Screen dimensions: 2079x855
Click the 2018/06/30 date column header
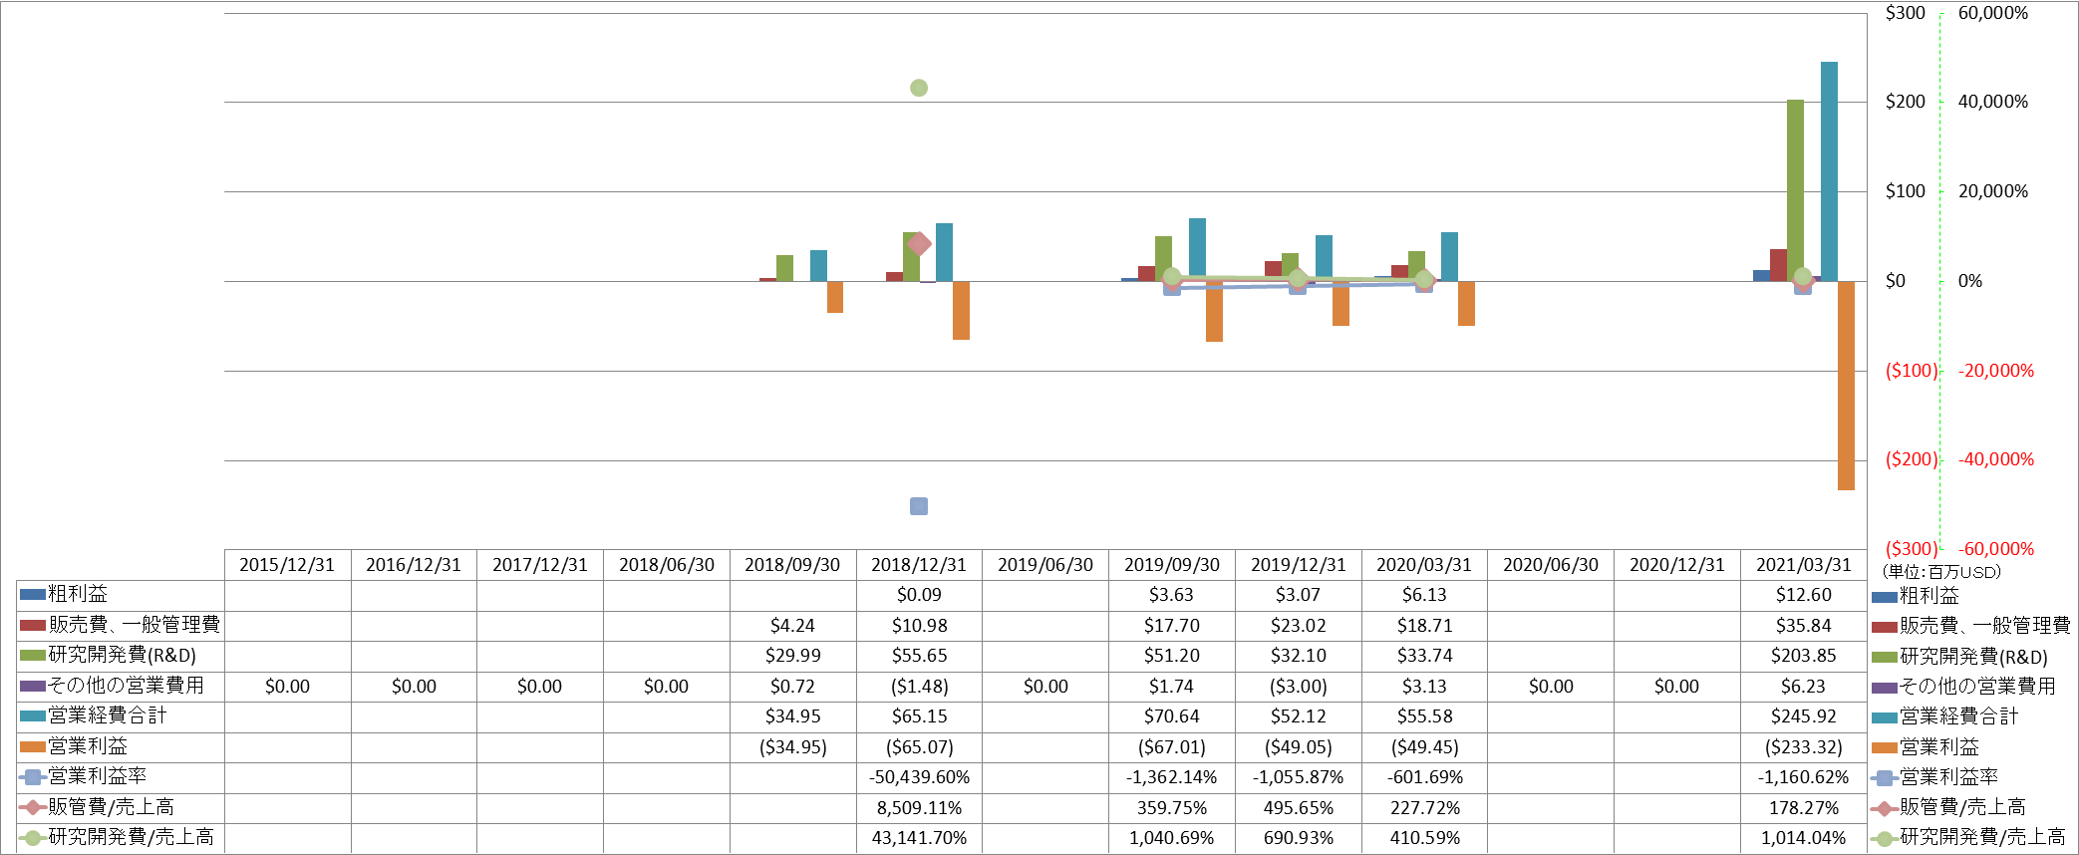pyautogui.click(x=667, y=565)
